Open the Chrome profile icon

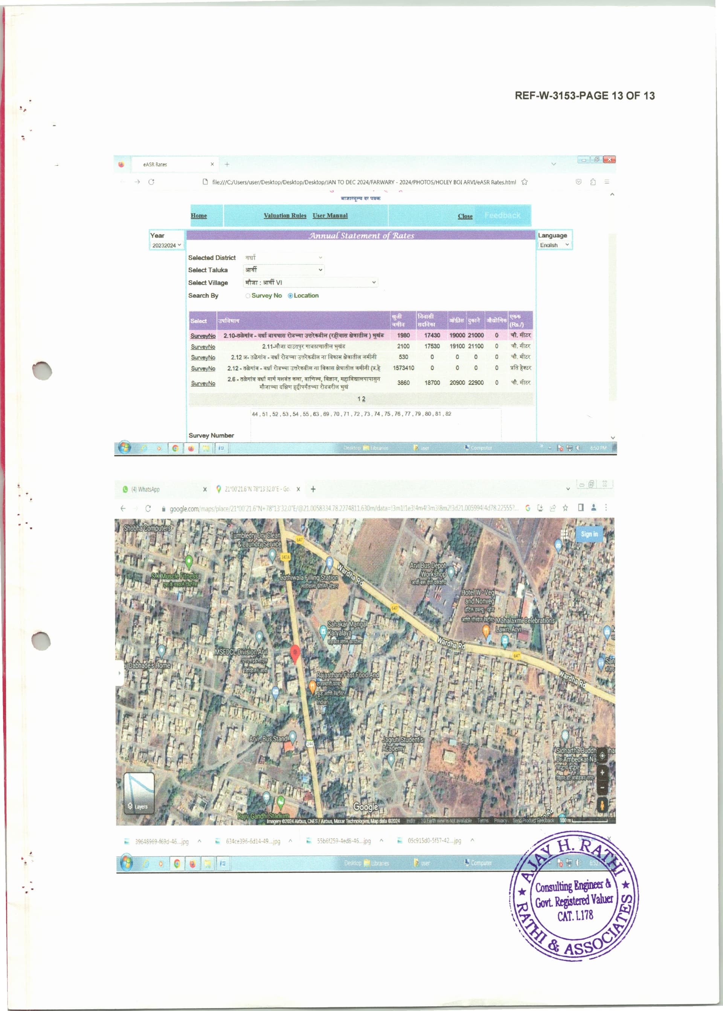coord(593,507)
